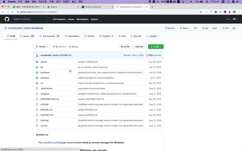Image resolution: width=242 pixels, height=151 pixels.
Task: Click the GitHub search input field
Action: [x=31, y=19]
